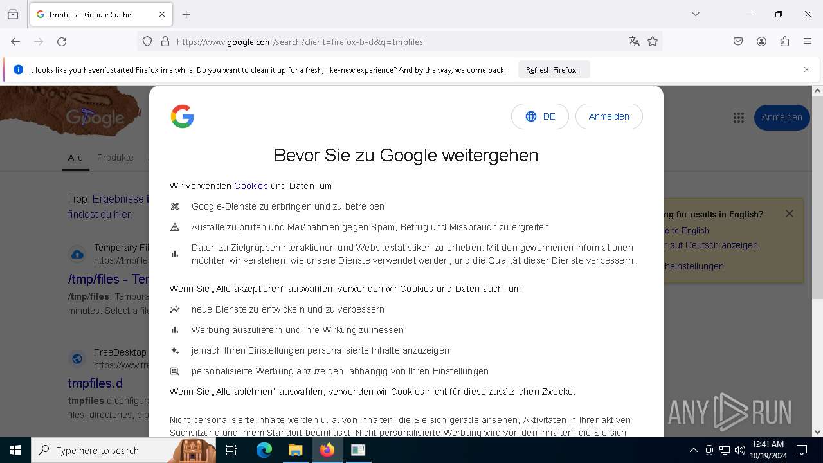Open the taskbar clock and date

pos(768,450)
